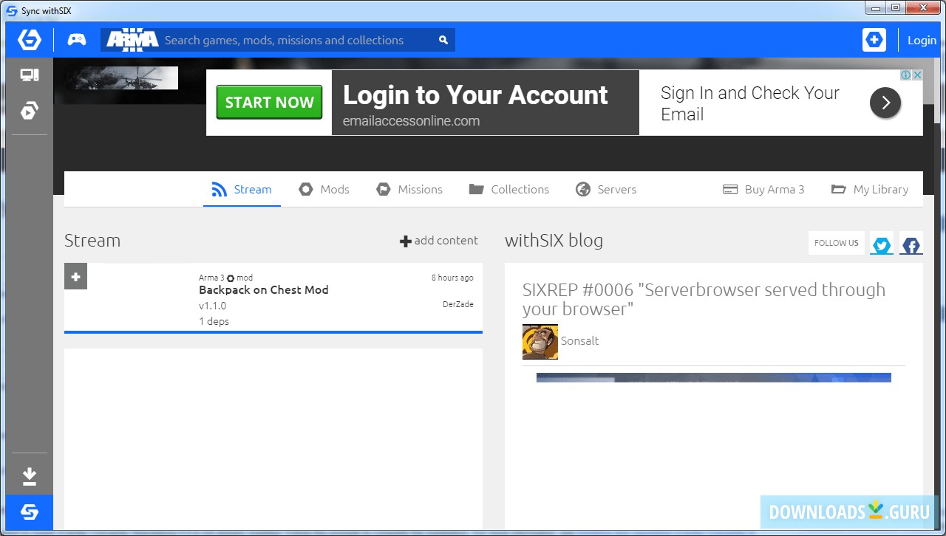
Task: Switch to the Collections tab
Action: click(509, 190)
